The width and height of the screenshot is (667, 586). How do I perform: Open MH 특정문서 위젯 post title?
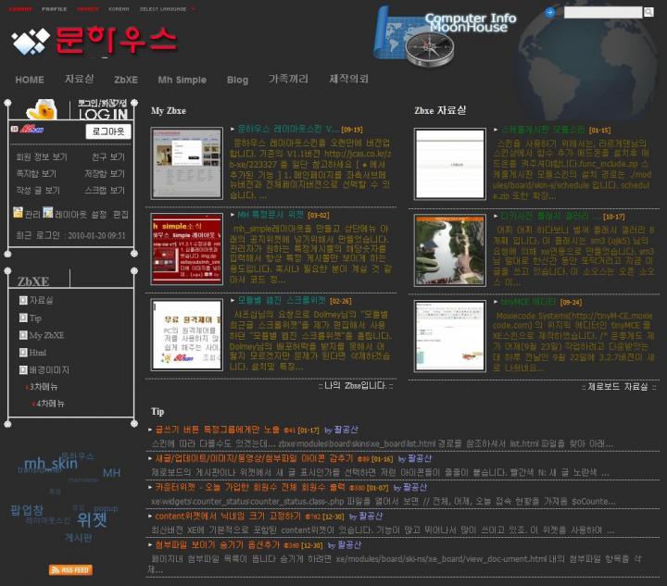click(271, 215)
